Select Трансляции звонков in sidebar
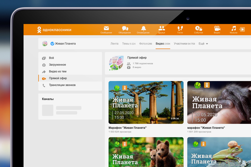251x167 pixels. click(x=70, y=85)
